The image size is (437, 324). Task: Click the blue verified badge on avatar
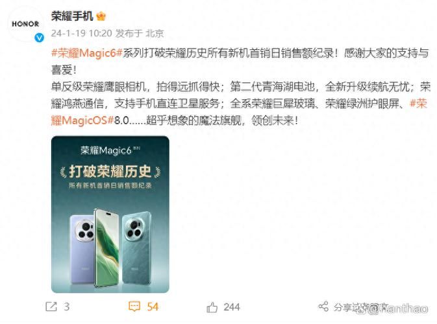tap(40, 38)
